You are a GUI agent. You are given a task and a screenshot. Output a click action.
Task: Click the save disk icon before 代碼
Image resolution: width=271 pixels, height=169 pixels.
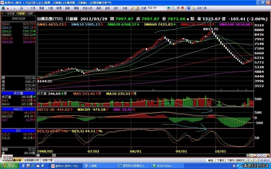pyautogui.click(x=137, y=8)
